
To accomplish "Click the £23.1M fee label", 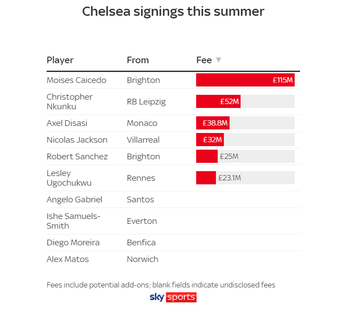I will (x=230, y=178).
